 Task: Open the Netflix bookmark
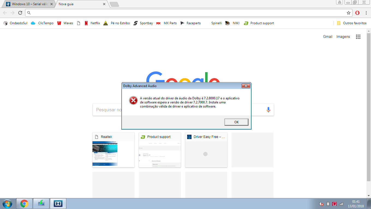tap(92, 23)
